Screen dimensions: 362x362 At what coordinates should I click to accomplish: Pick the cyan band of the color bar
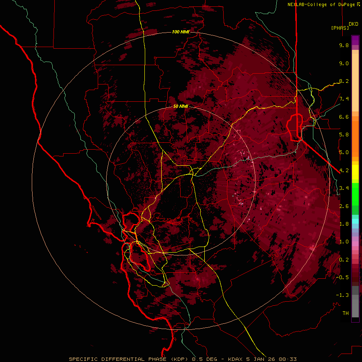[355, 221]
